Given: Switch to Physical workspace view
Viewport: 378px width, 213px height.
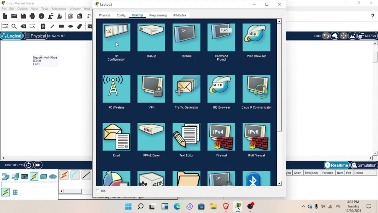Looking at the screenshot, I should coord(35,36).
